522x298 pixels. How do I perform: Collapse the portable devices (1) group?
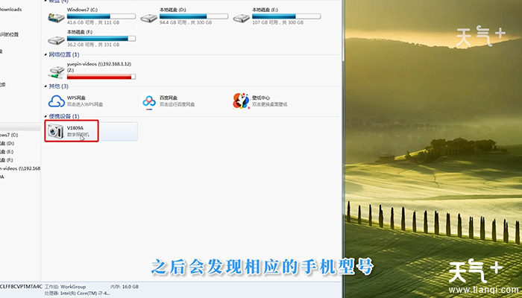coord(45,116)
